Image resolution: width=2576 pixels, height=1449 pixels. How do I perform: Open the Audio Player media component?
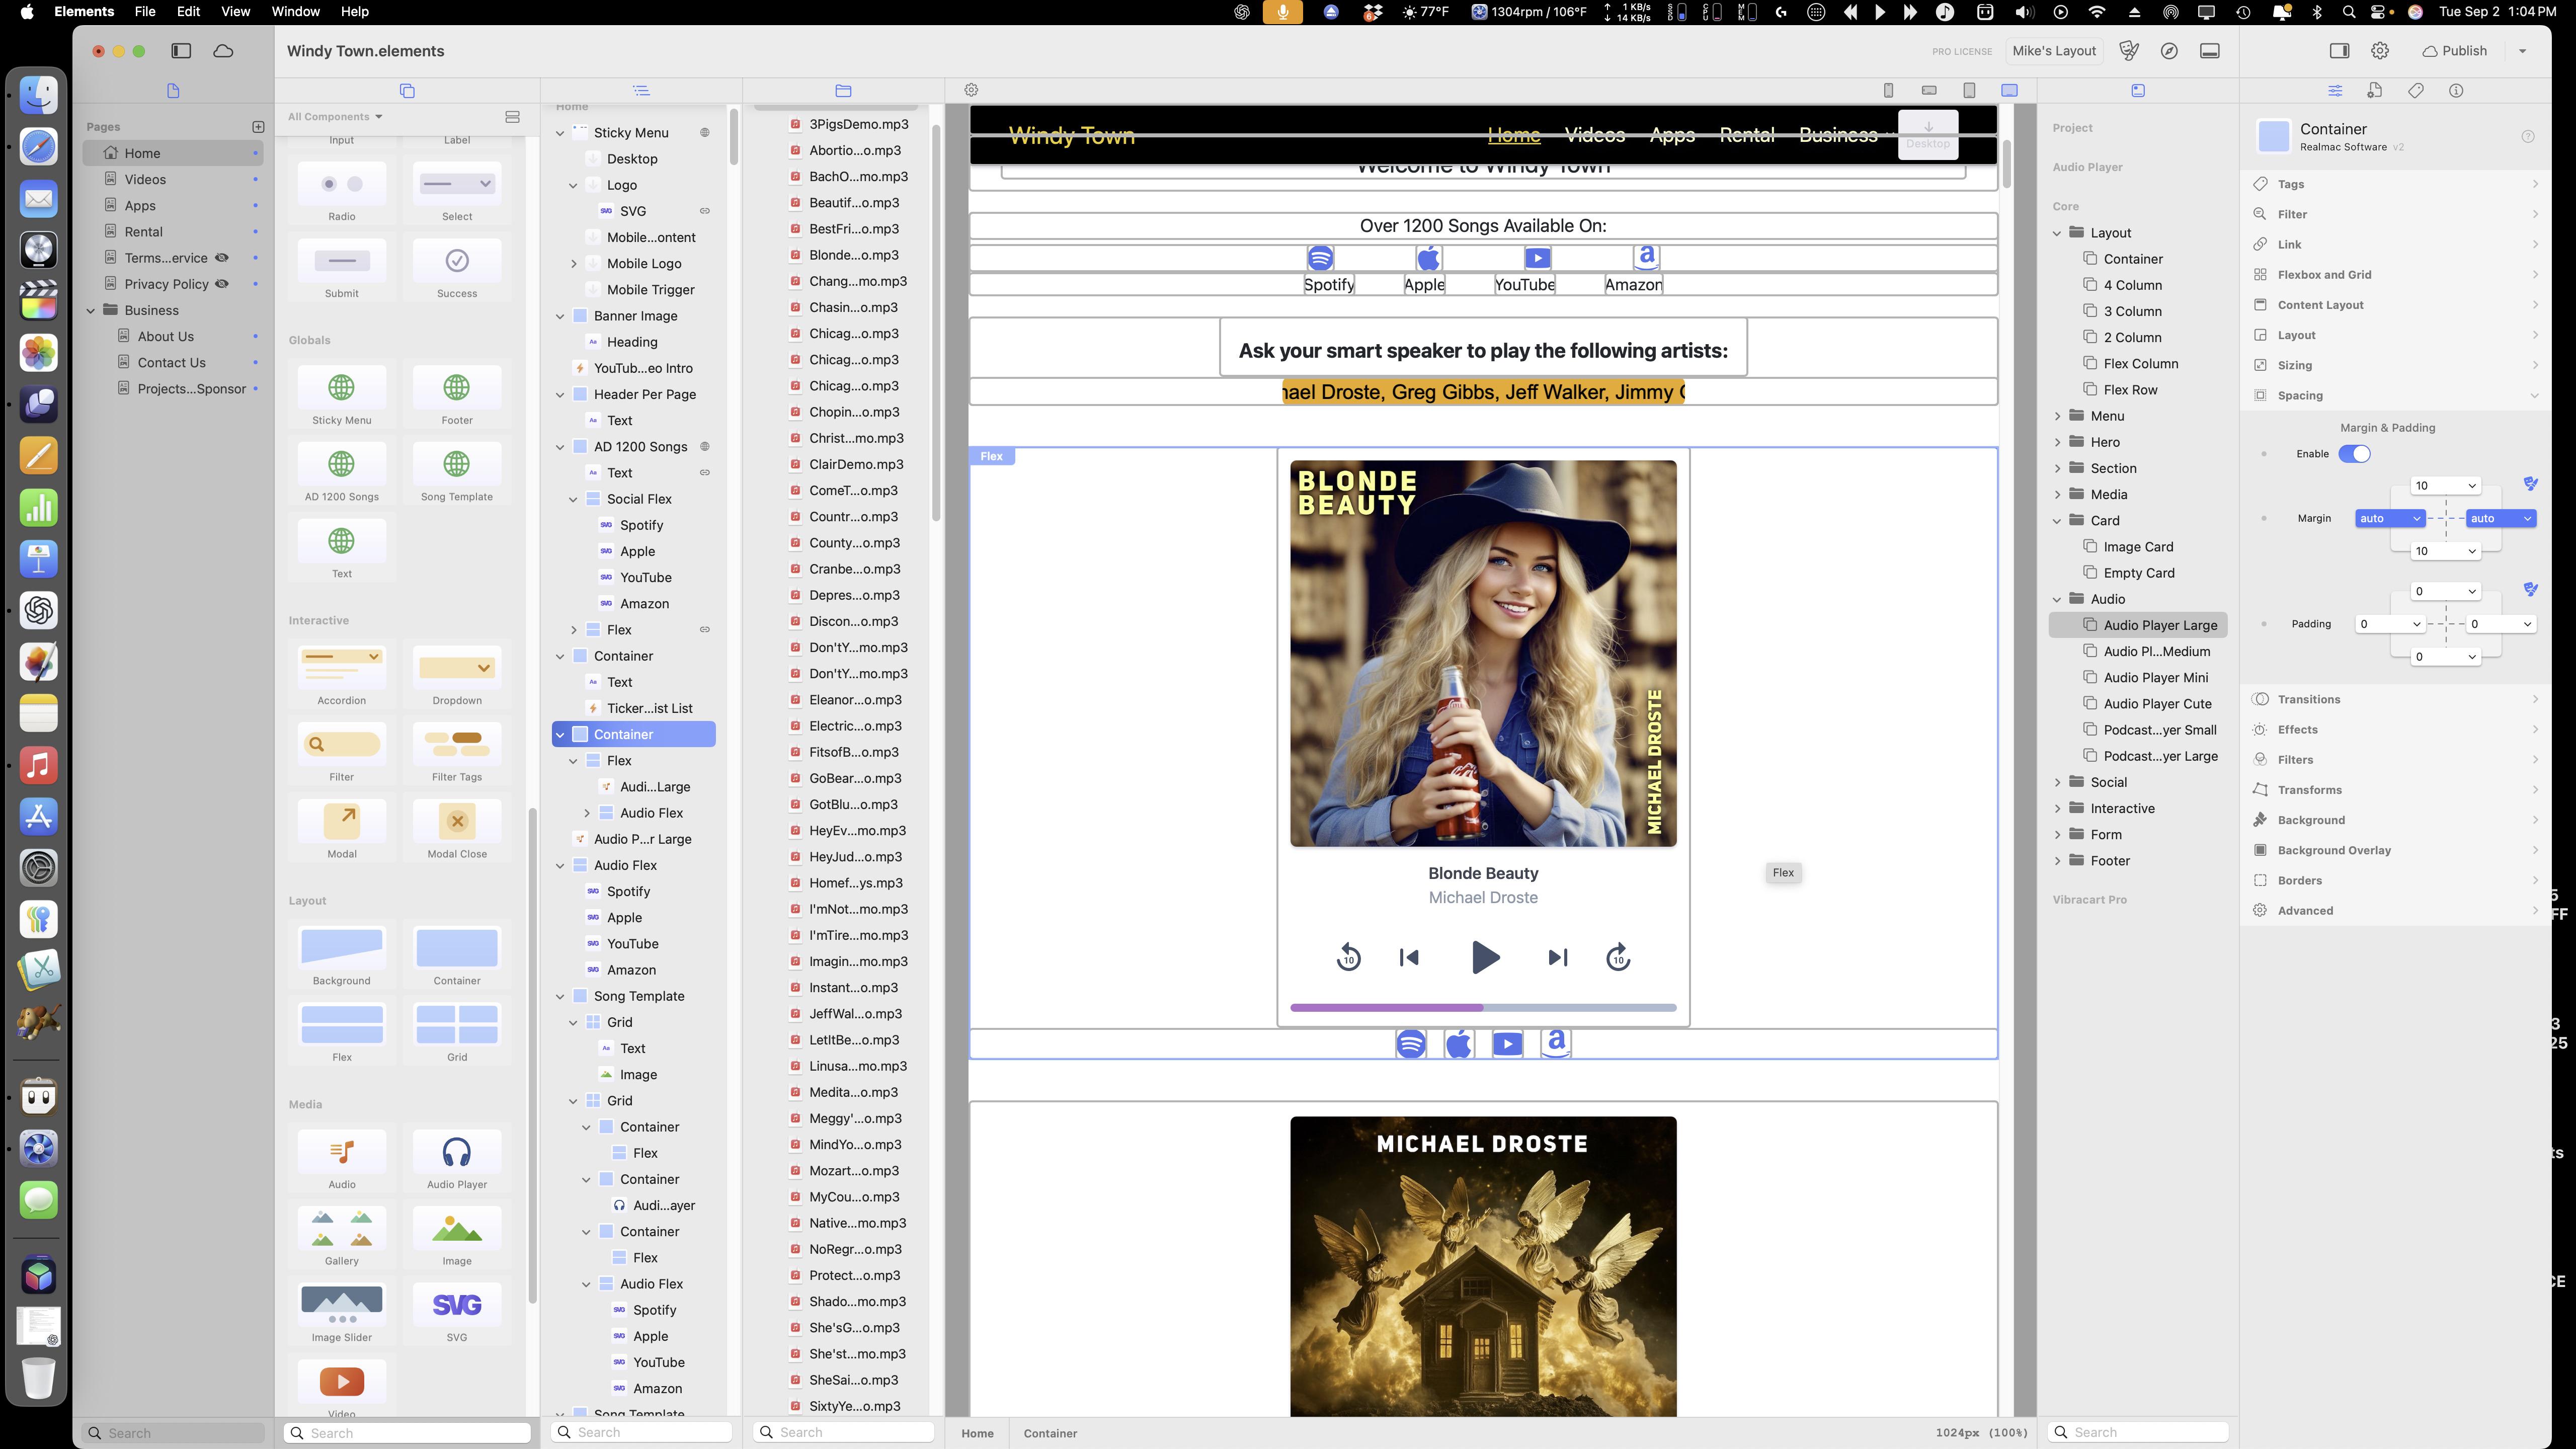coord(457,1153)
